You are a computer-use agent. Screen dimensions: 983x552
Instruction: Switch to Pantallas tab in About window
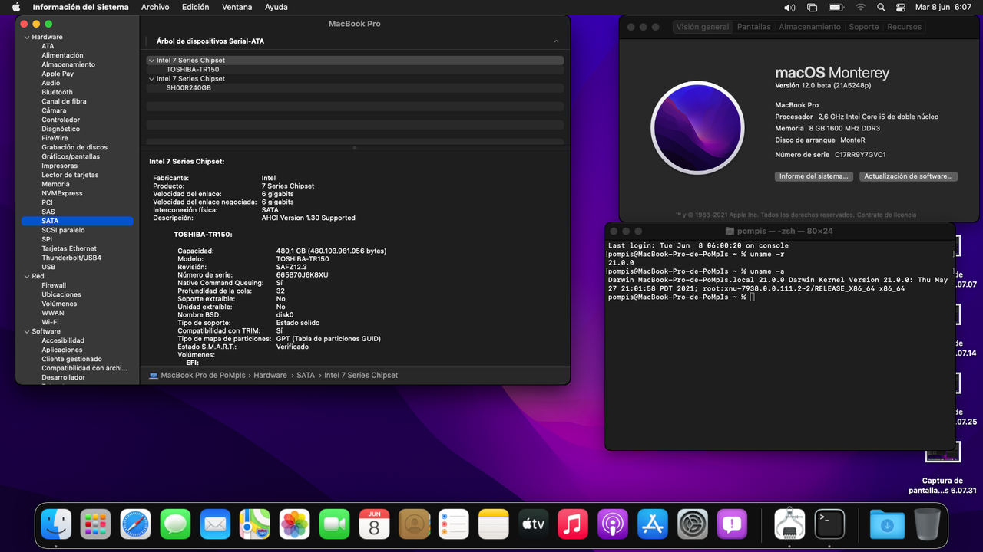pyautogui.click(x=753, y=27)
